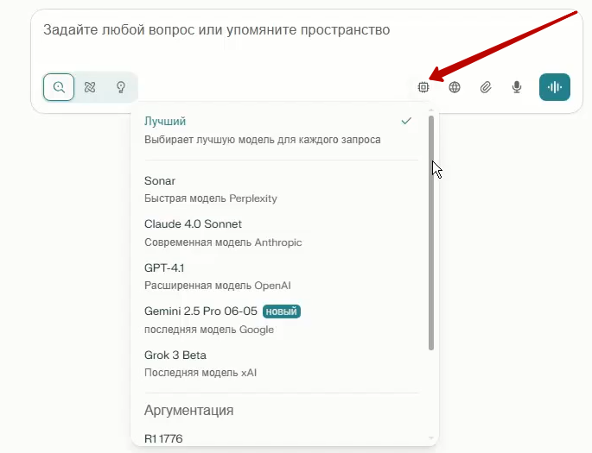This screenshot has width=592, height=453.
Task: Click the scrollbar up arrow in model list
Action: tap(431, 110)
